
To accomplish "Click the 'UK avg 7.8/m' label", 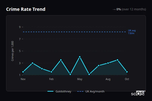I will (132, 32).
